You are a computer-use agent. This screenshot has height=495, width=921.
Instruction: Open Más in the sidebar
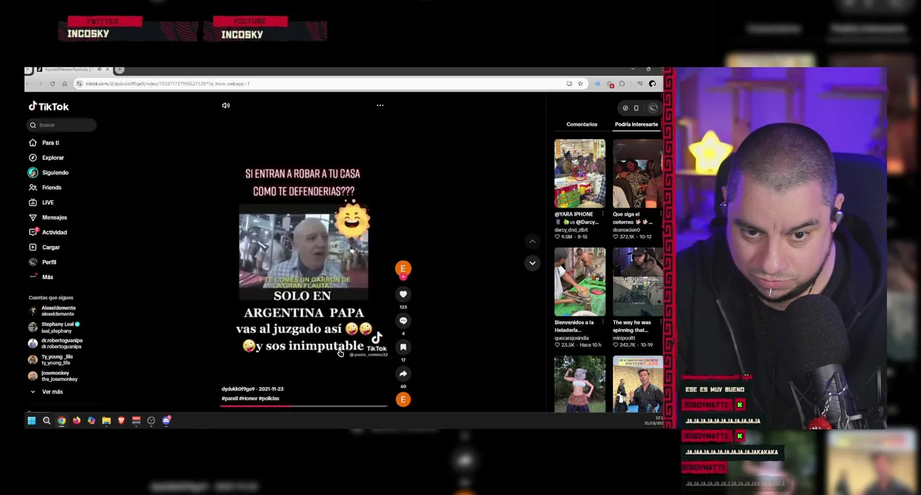tap(41, 277)
